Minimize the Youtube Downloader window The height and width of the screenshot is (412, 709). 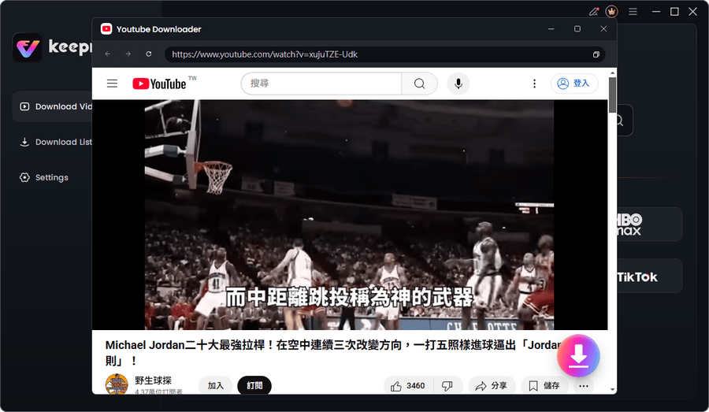[x=551, y=29]
